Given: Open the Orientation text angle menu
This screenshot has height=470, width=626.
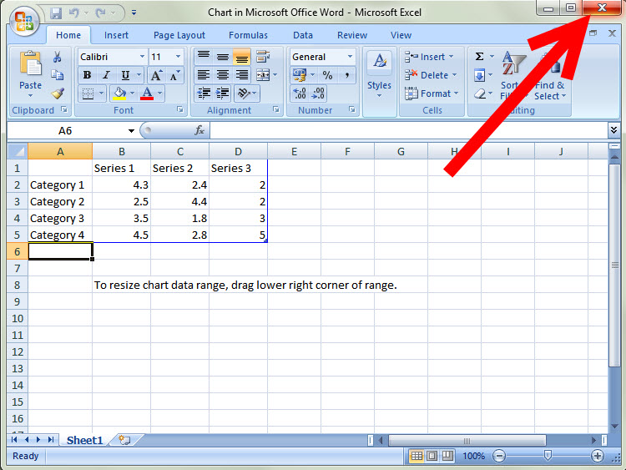Looking at the screenshot, I should [247, 93].
